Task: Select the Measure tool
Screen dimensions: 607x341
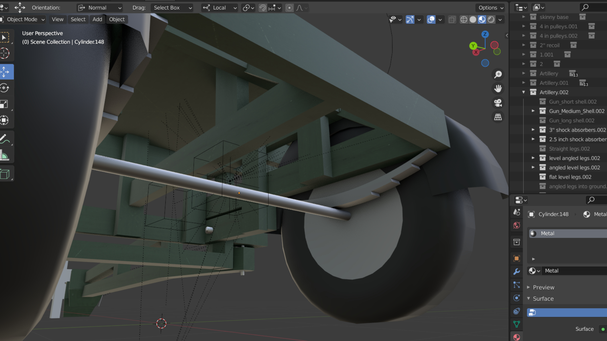Action: (5, 155)
